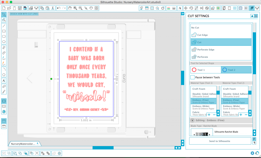The height and width of the screenshot is (158, 261).
Task: Select the Eraser tool
Action: [4, 86]
